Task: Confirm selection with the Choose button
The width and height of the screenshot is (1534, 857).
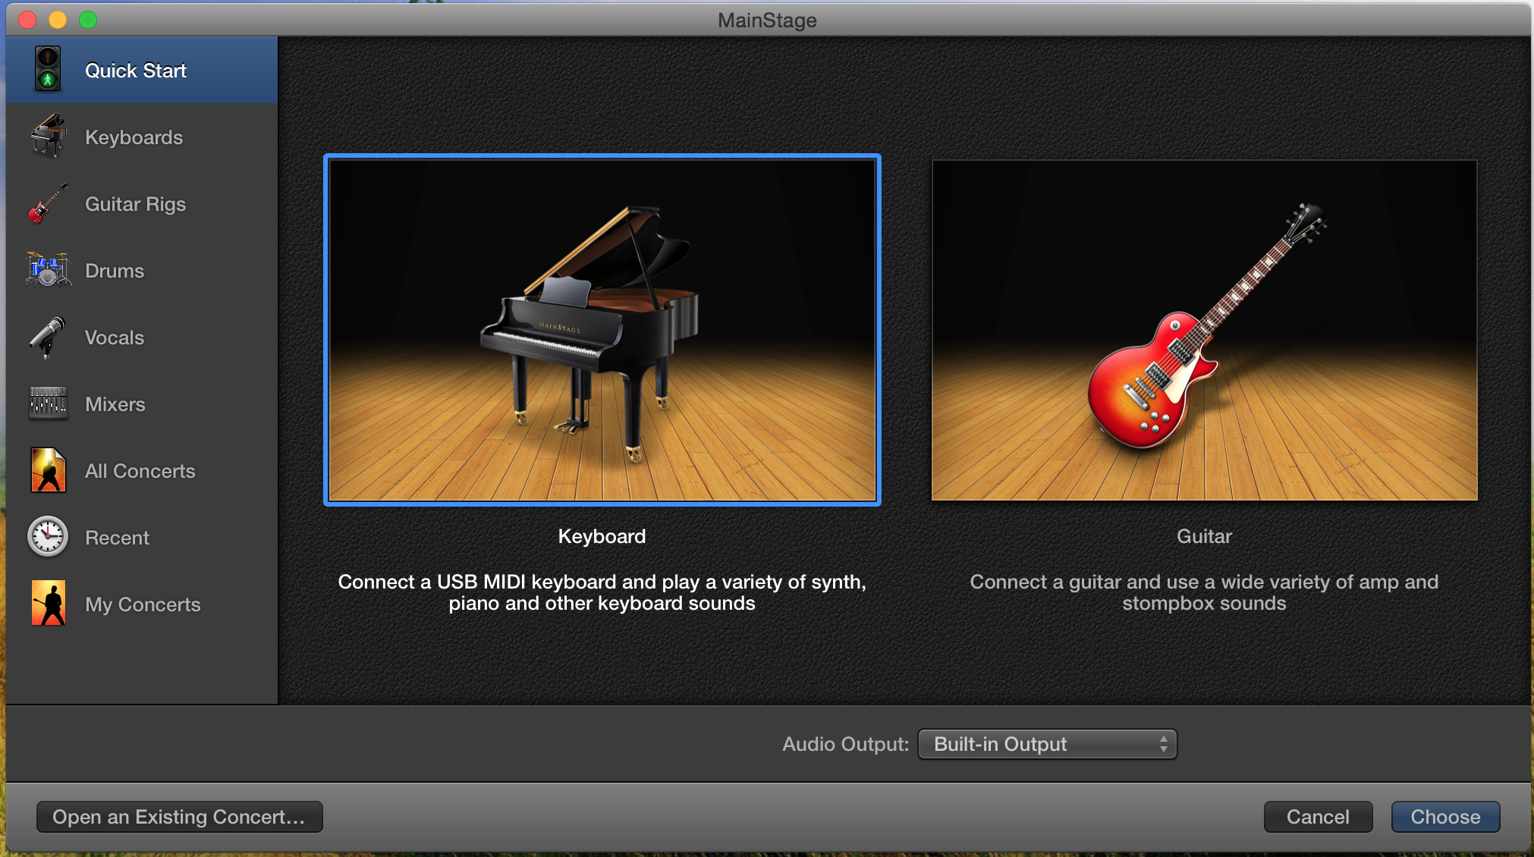Action: point(1446,817)
